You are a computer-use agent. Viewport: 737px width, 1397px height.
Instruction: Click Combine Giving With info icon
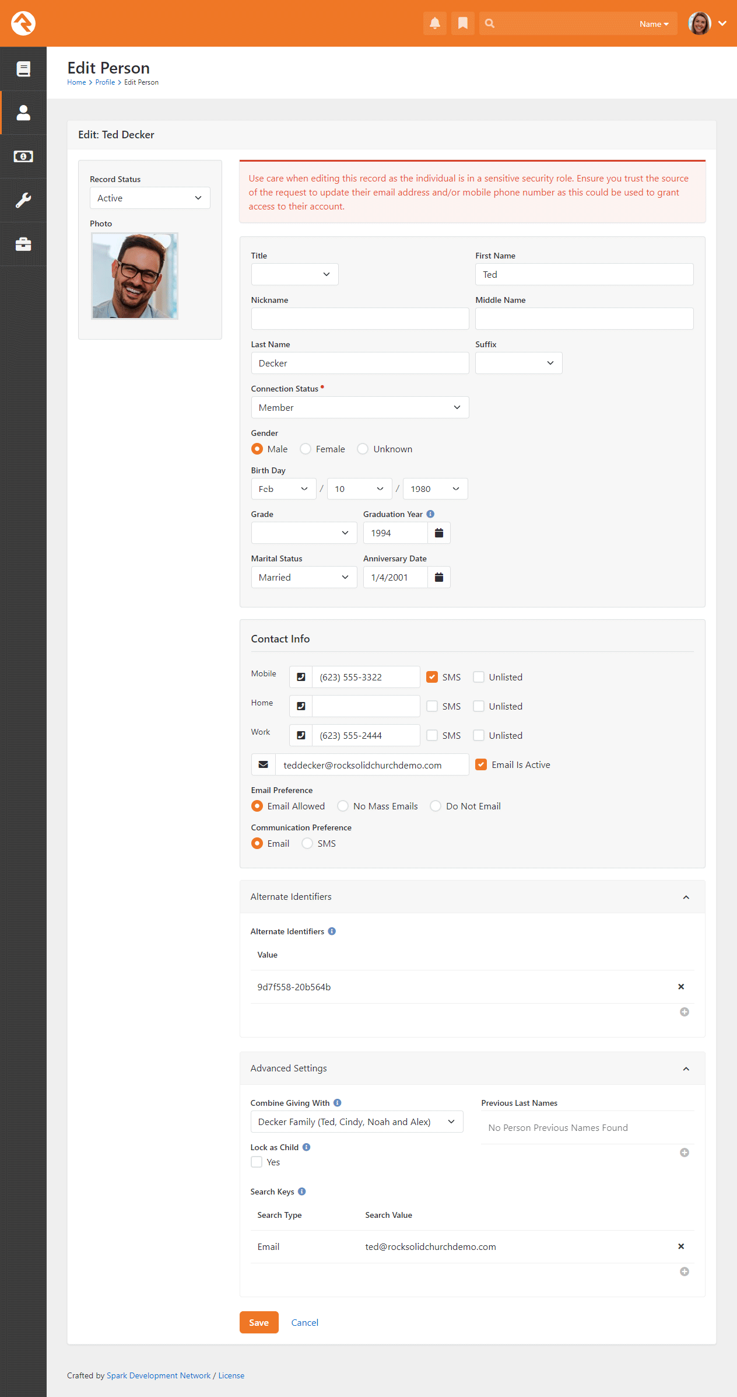[337, 1103]
